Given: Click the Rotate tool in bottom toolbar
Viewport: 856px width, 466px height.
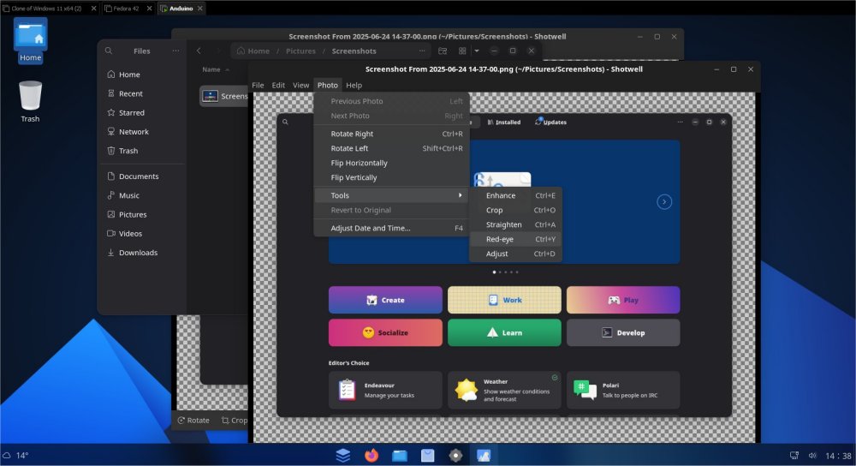Looking at the screenshot, I should pyautogui.click(x=193, y=421).
